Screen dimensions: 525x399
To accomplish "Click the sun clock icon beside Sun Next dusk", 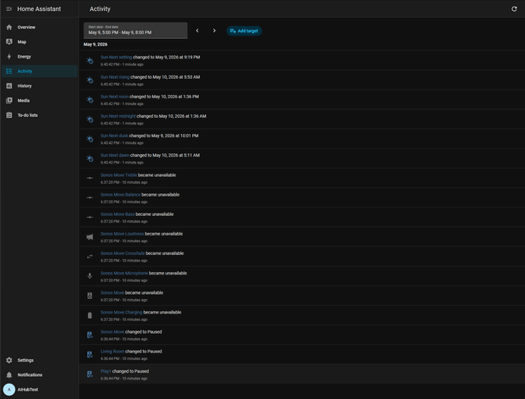I will 90,139.
